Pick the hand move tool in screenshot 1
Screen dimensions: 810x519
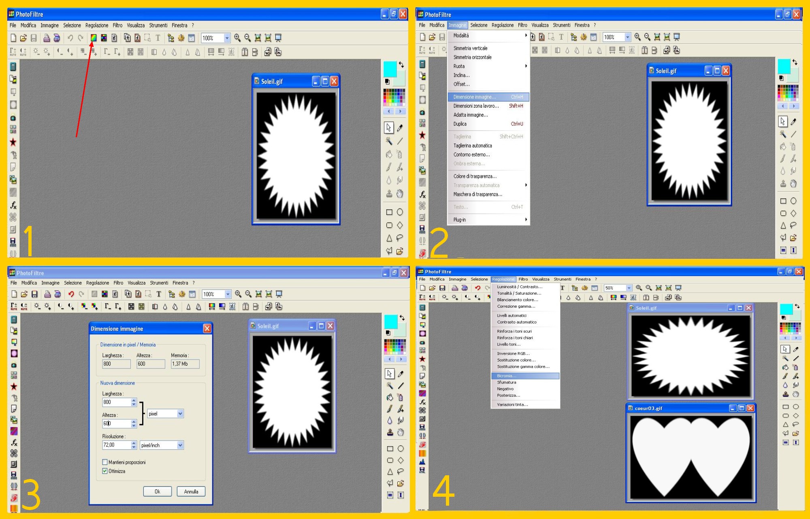click(400, 194)
